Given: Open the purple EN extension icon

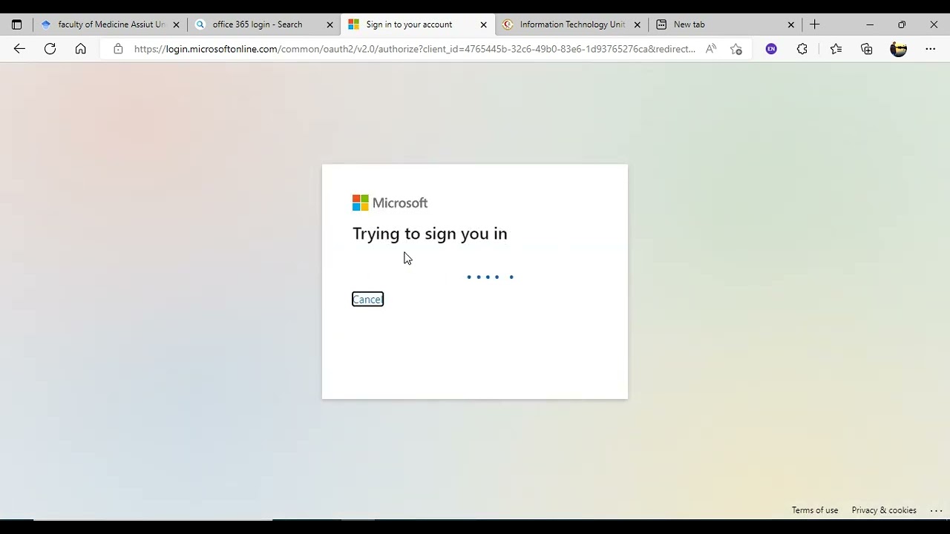Looking at the screenshot, I should (x=771, y=49).
